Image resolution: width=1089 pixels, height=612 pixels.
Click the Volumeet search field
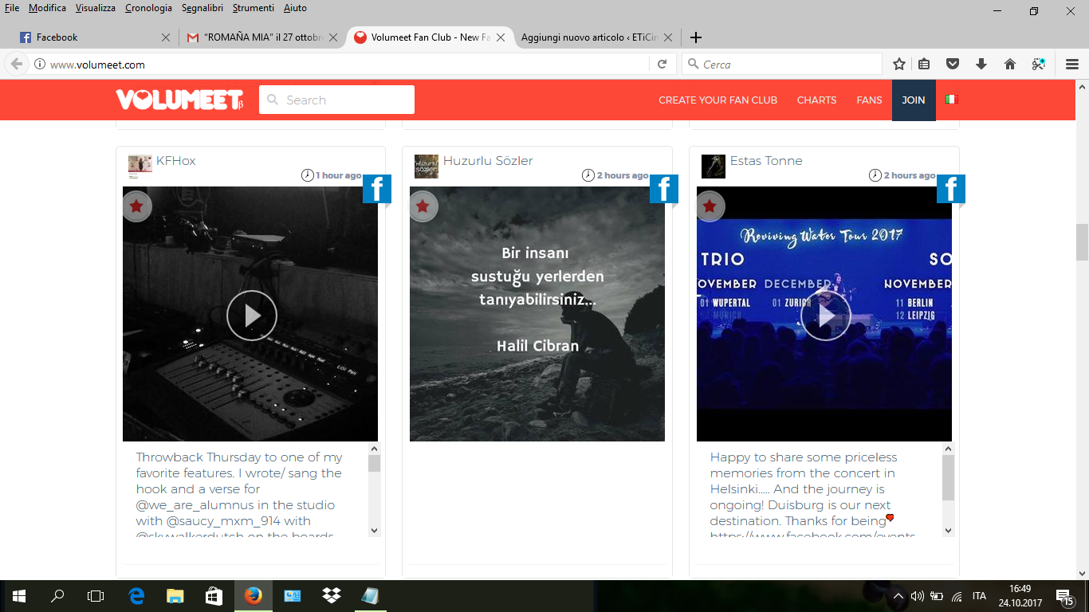(x=336, y=100)
